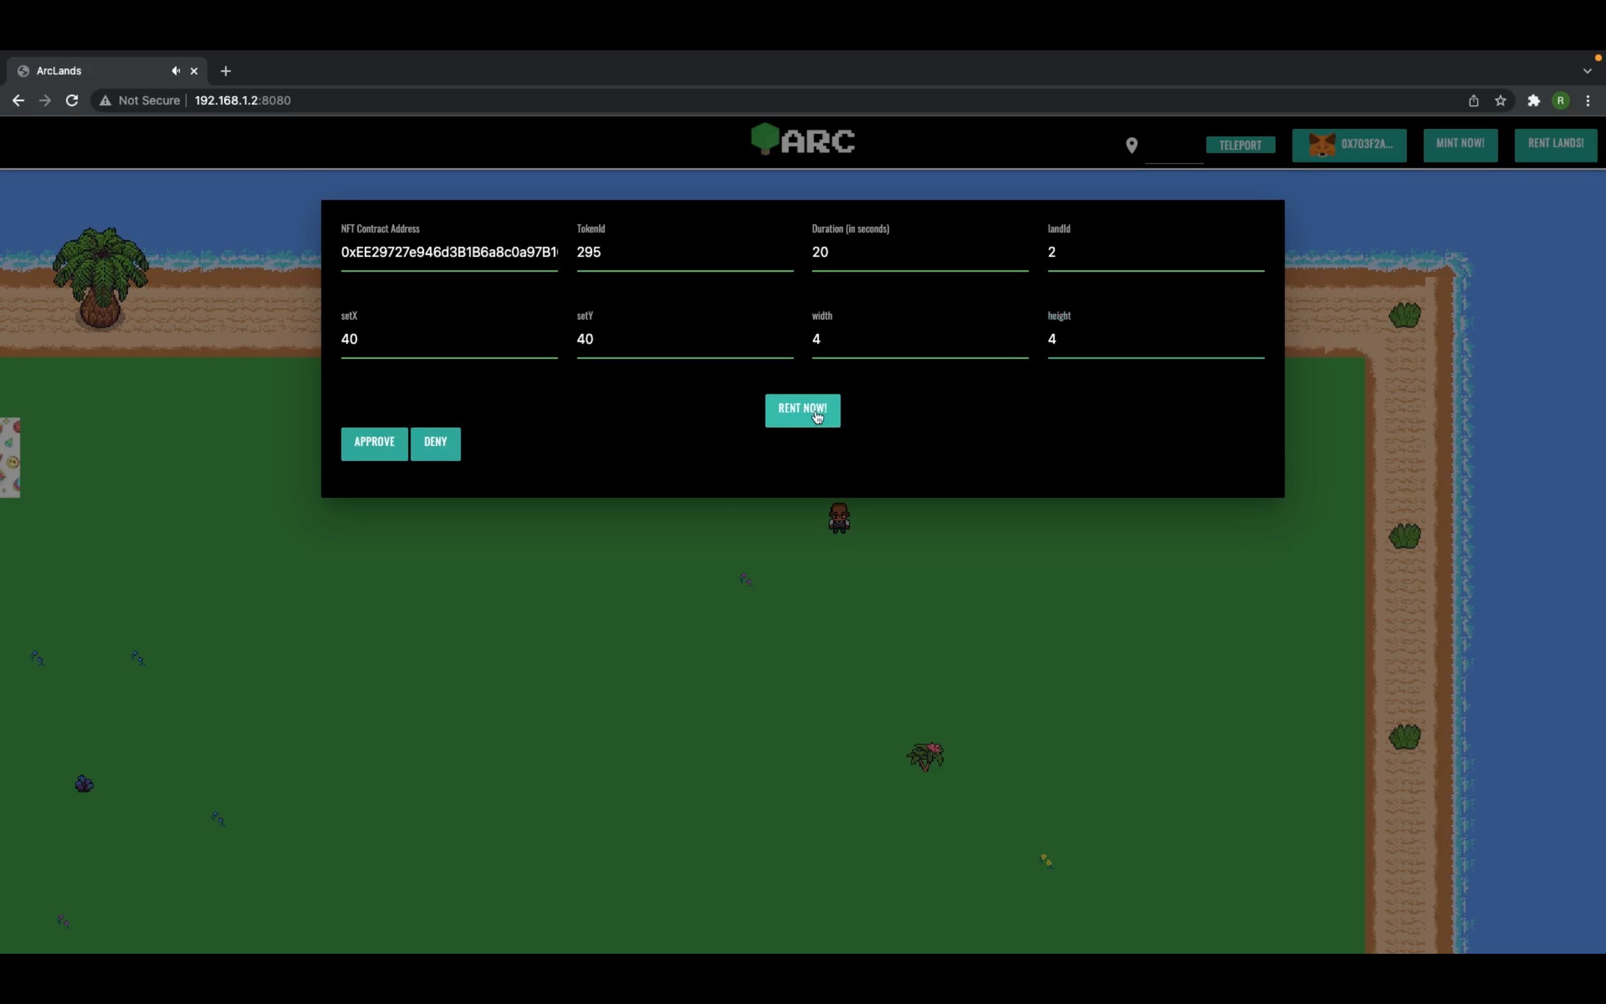Reload the ArcLands page
Screen dimensions: 1606x1004
72,100
